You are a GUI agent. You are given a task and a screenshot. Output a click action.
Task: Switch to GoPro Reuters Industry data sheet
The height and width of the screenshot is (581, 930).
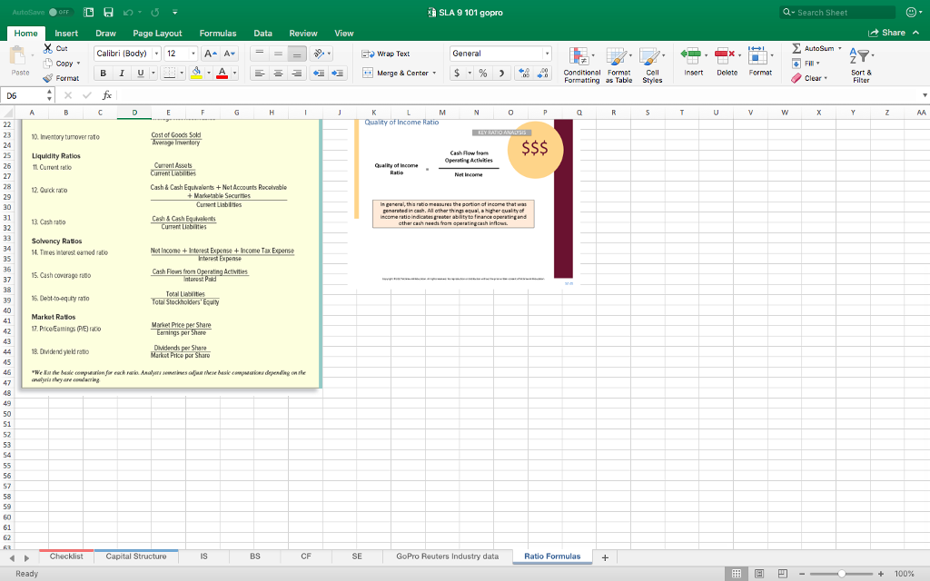tap(447, 556)
